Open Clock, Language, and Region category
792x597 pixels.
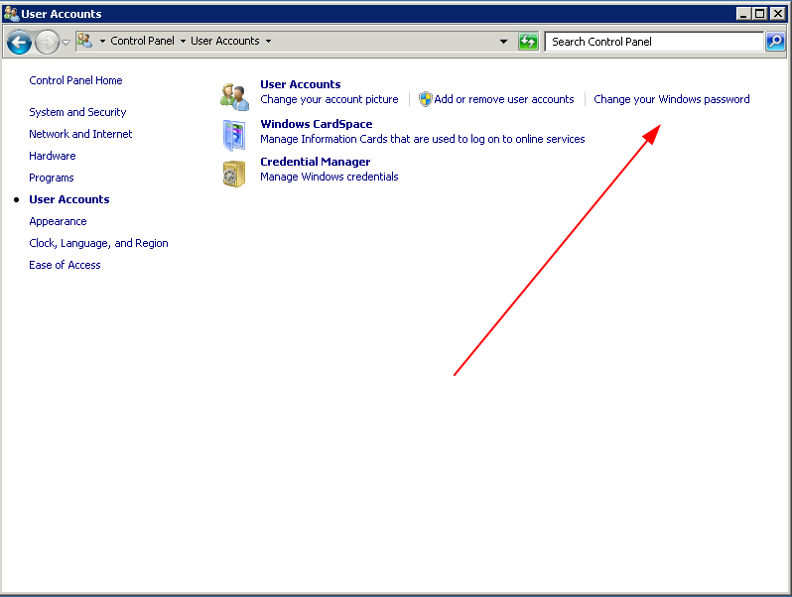(98, 243)
